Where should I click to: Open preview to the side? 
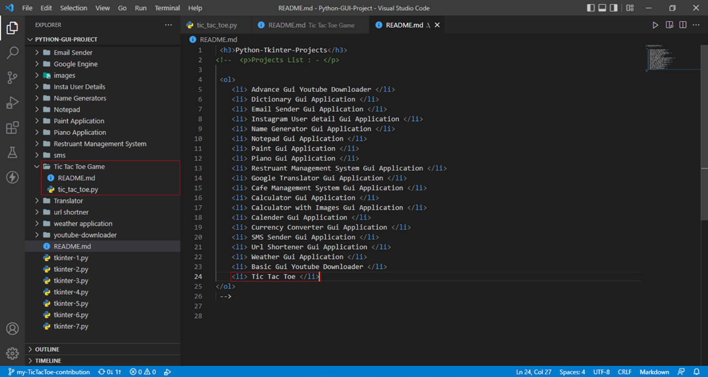[669, 25]
